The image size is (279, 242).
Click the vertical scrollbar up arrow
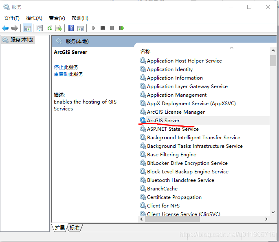273,51
